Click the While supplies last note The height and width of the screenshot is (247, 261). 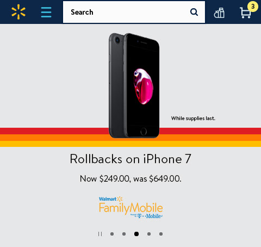tap(193, 119)
